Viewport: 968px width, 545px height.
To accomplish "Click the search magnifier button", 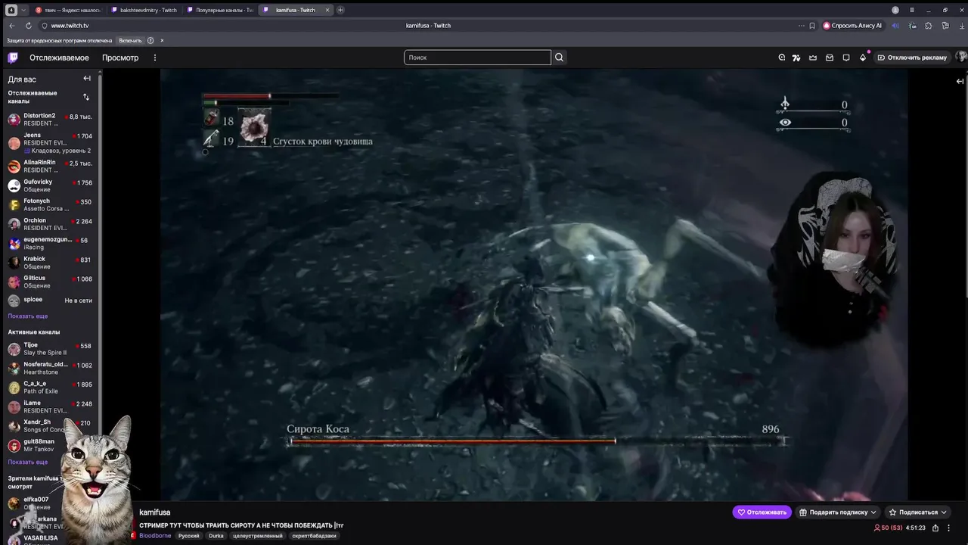I will click(x=559, y=58).
